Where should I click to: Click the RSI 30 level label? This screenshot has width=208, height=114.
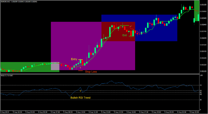click(201, 100)
